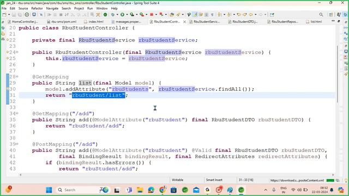Expand the Next Annotation dropdown arrow
The height and width of the screenshot is (196, 349).
click(x=224, y=15)
